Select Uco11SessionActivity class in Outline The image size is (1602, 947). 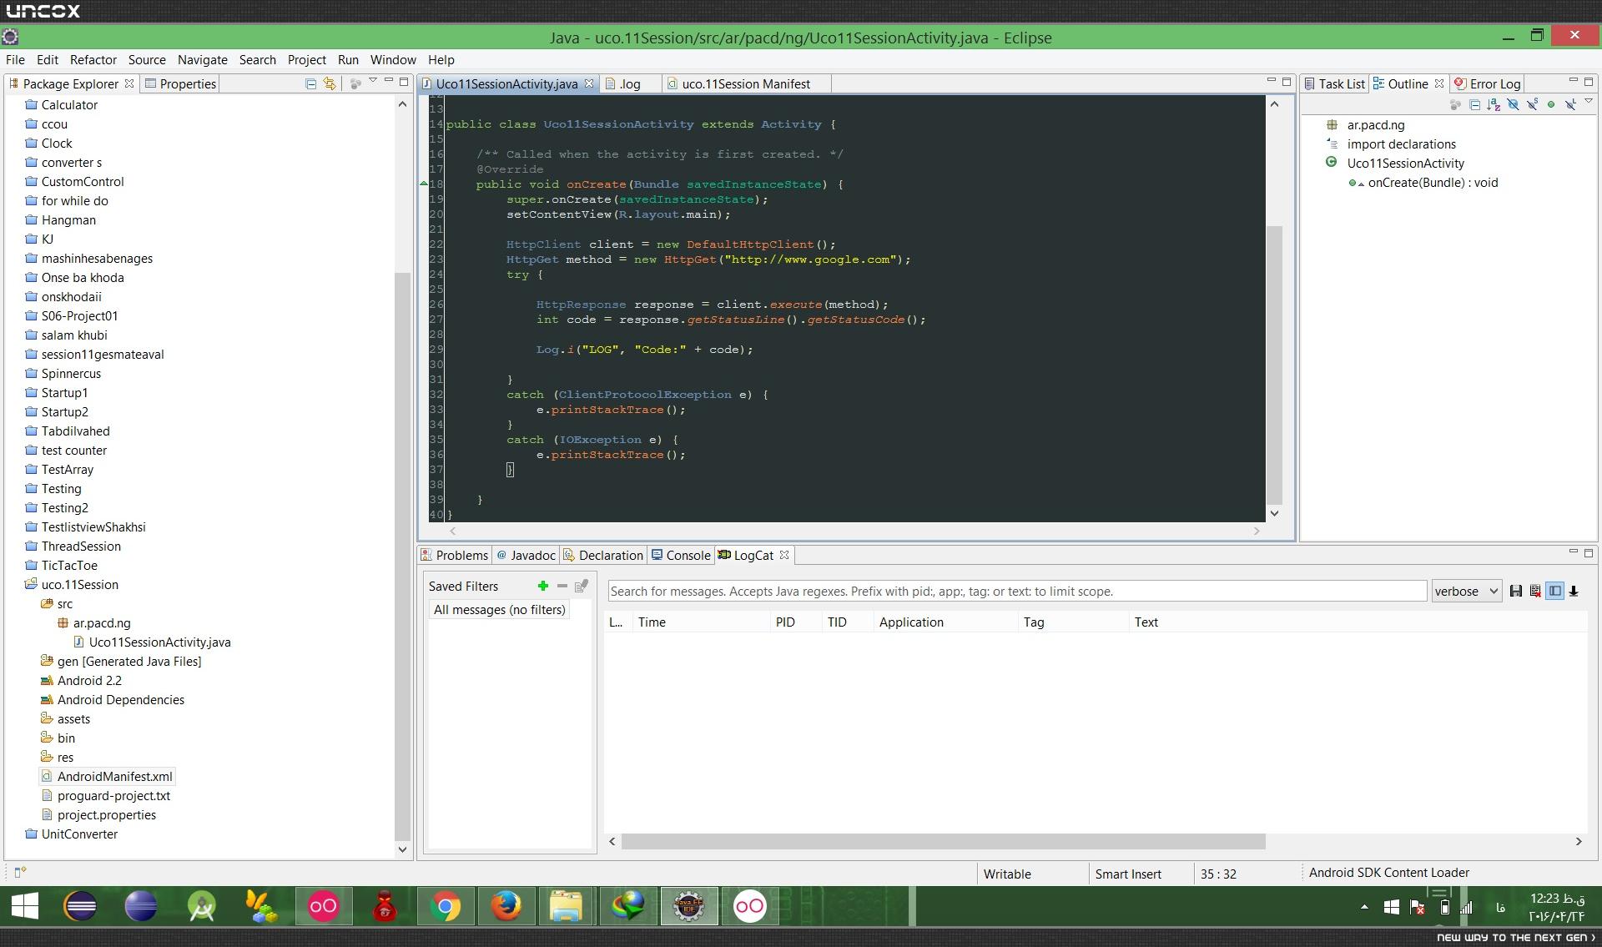tap(1405, 164)
